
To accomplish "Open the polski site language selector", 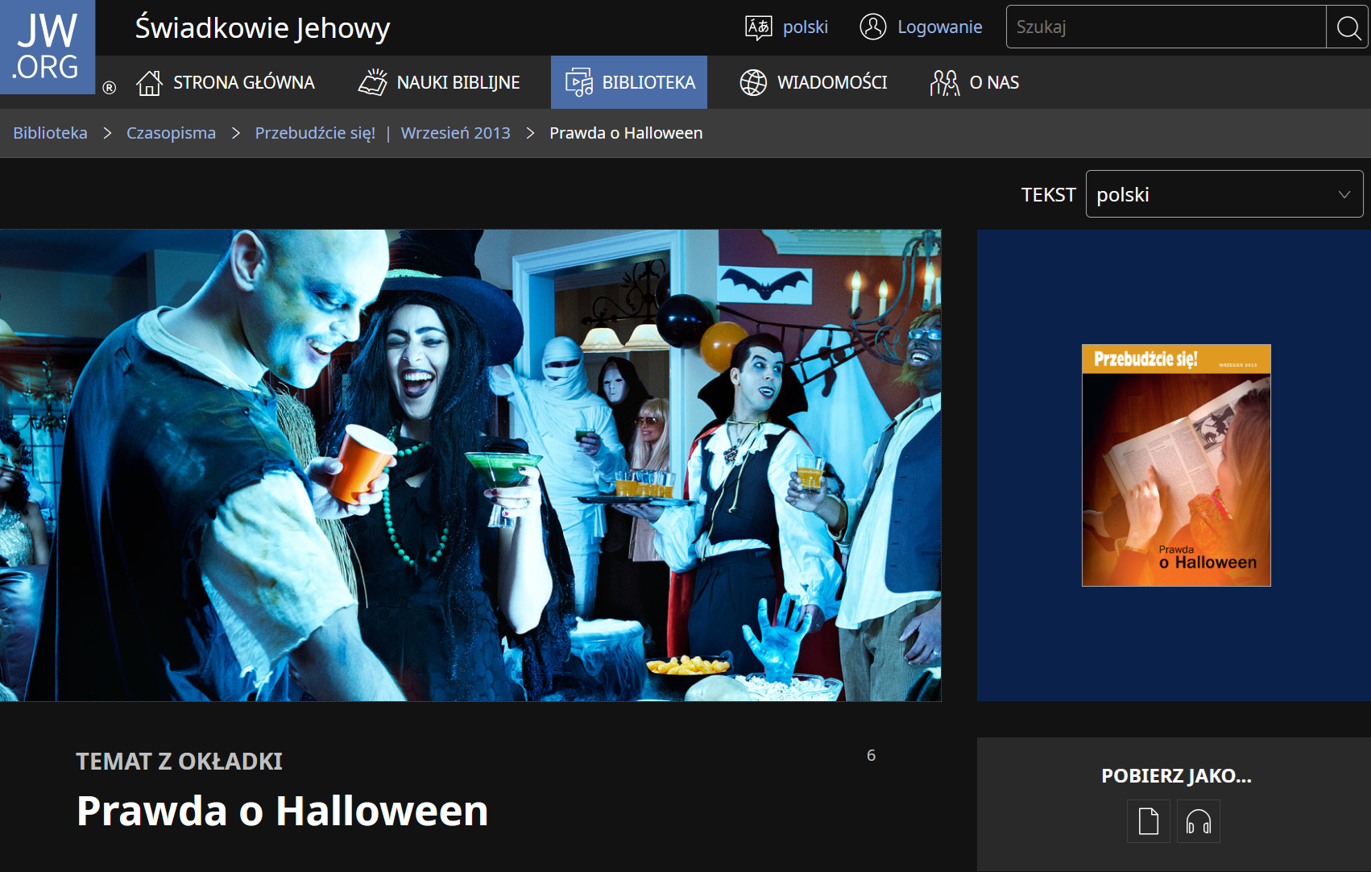I will [x=805, y=27].
